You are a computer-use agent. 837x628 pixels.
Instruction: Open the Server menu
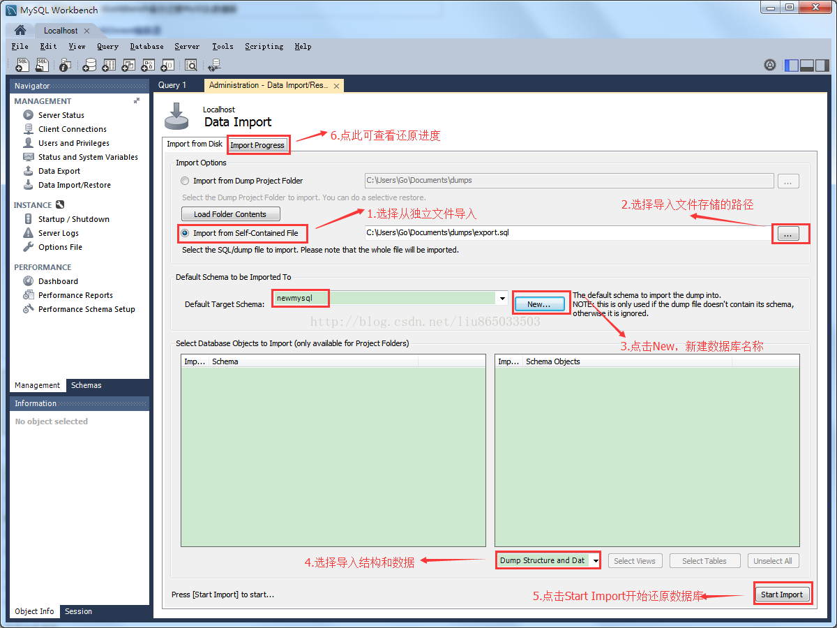coord(187,46)
